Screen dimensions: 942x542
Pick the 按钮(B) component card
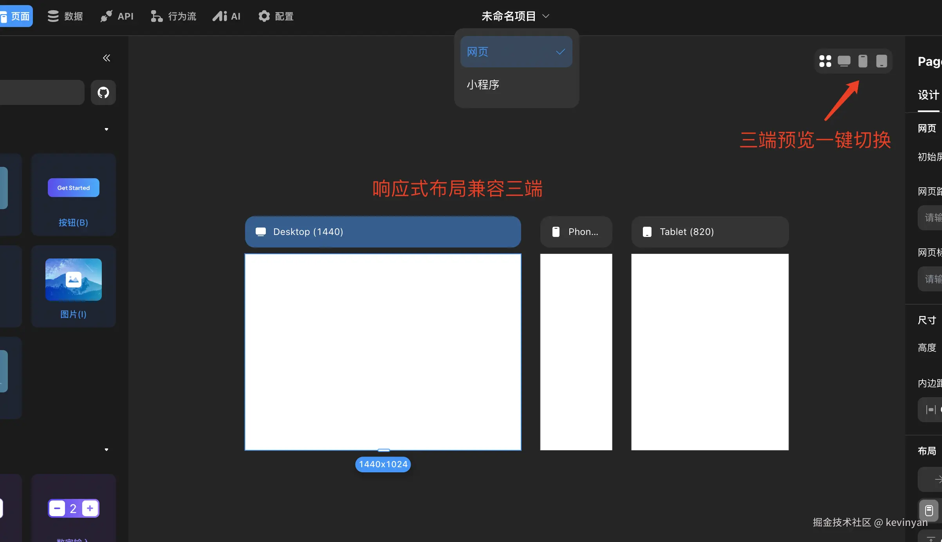tap(73, 195)
